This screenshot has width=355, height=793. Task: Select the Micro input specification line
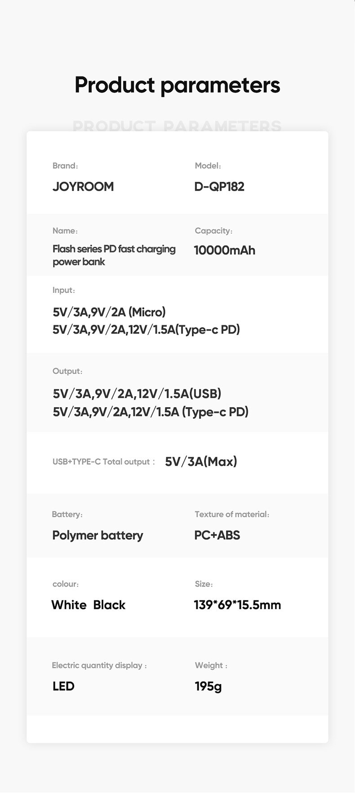[109, 312]
